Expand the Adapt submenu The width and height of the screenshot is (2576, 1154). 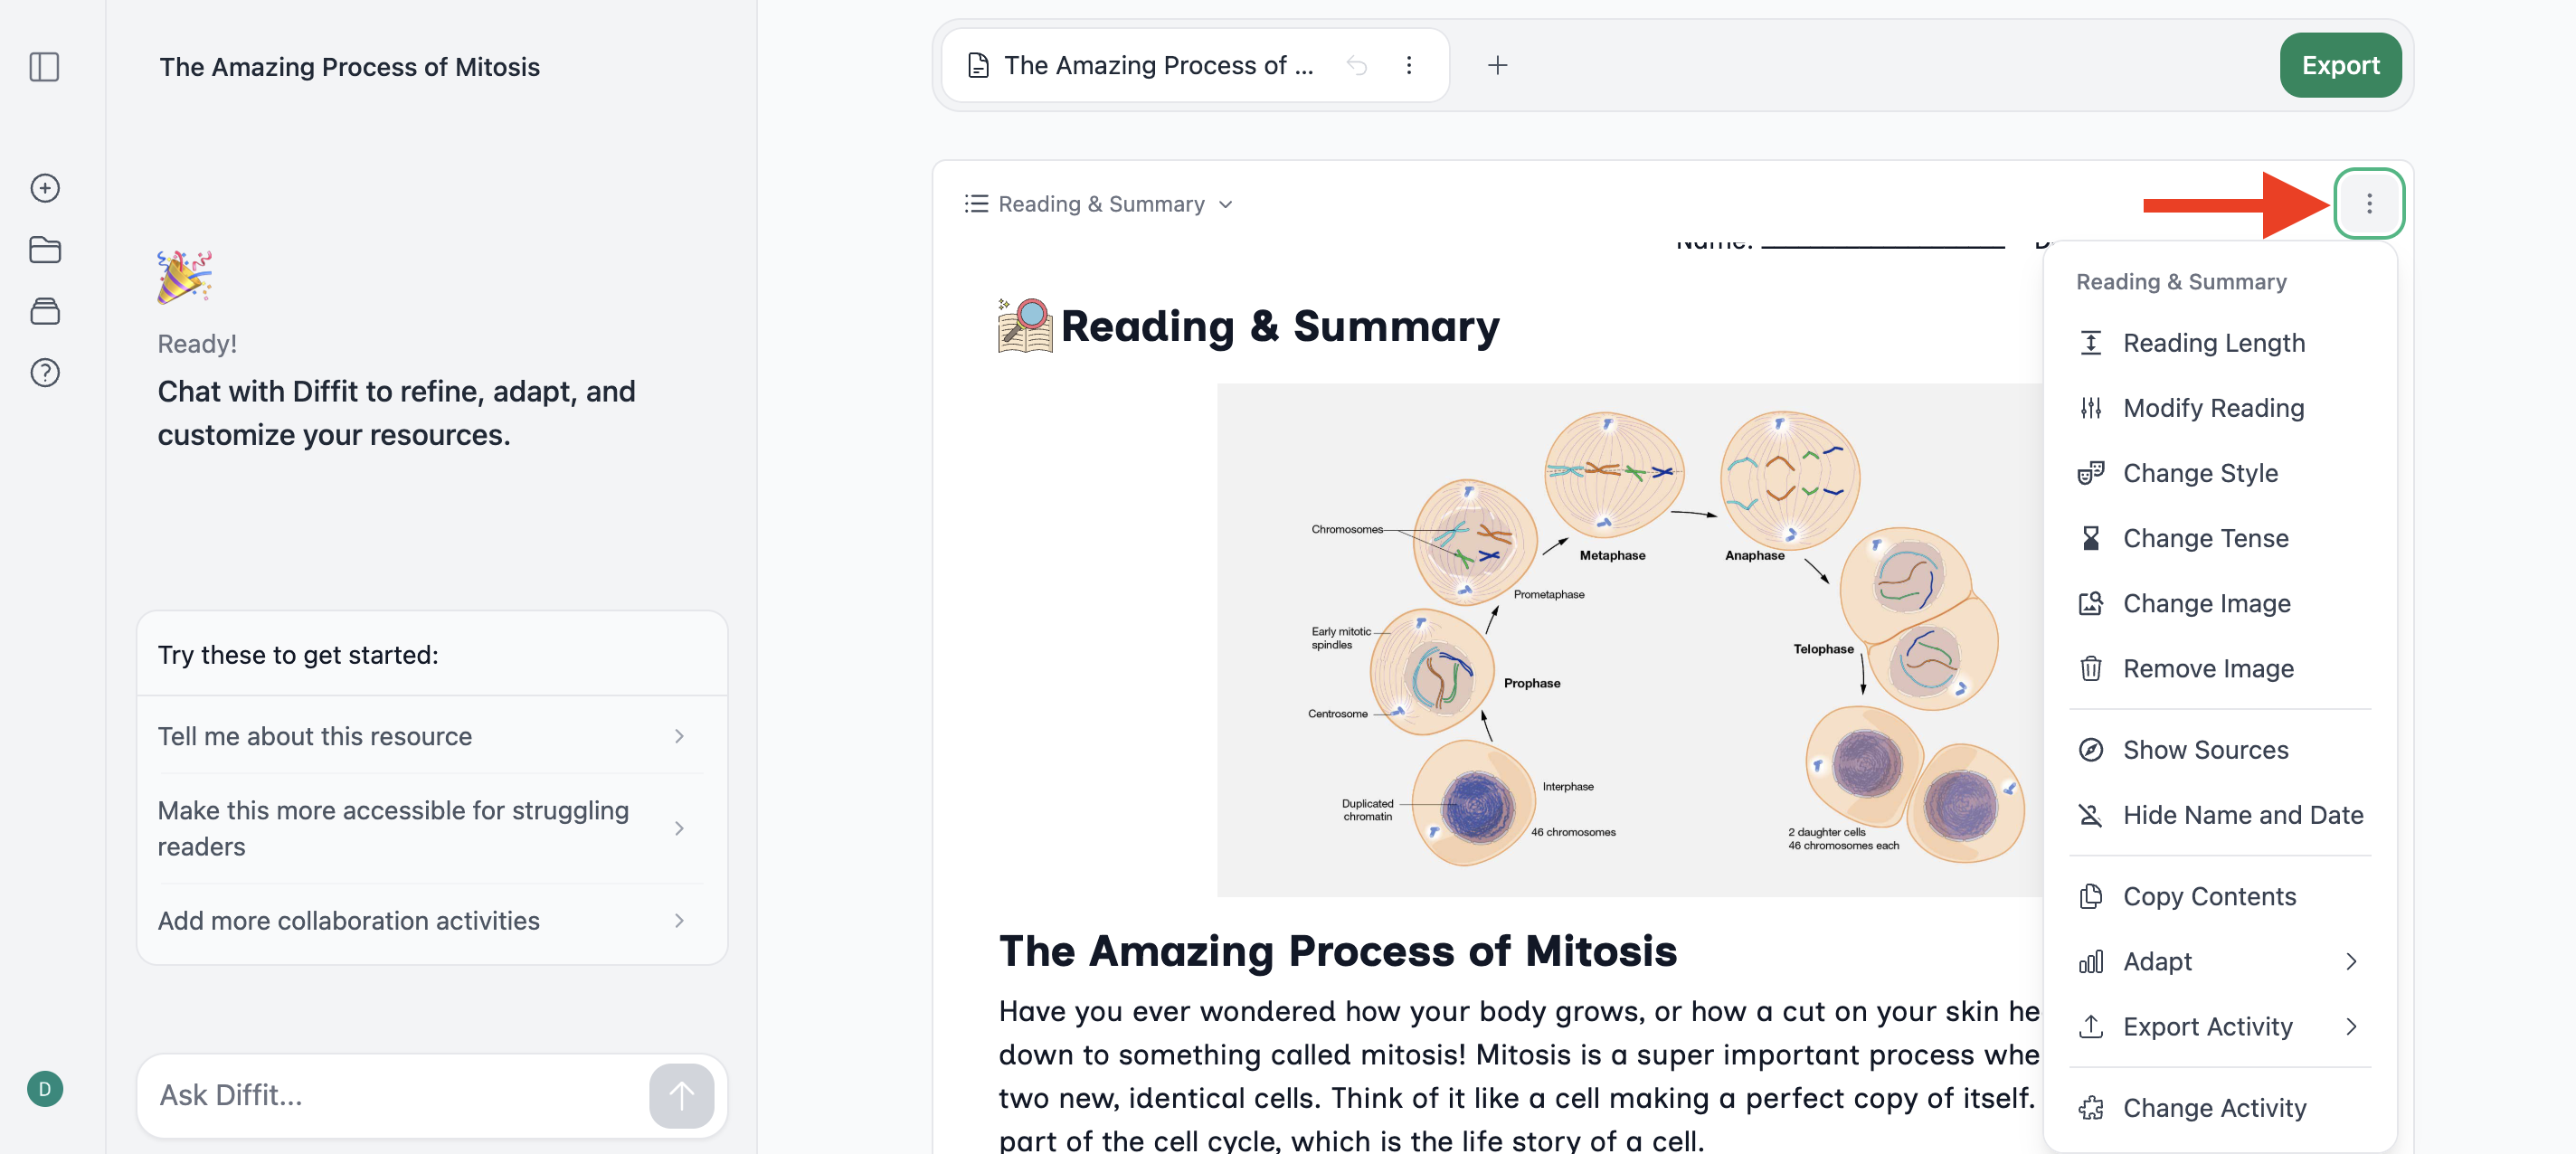[2219, 961]
